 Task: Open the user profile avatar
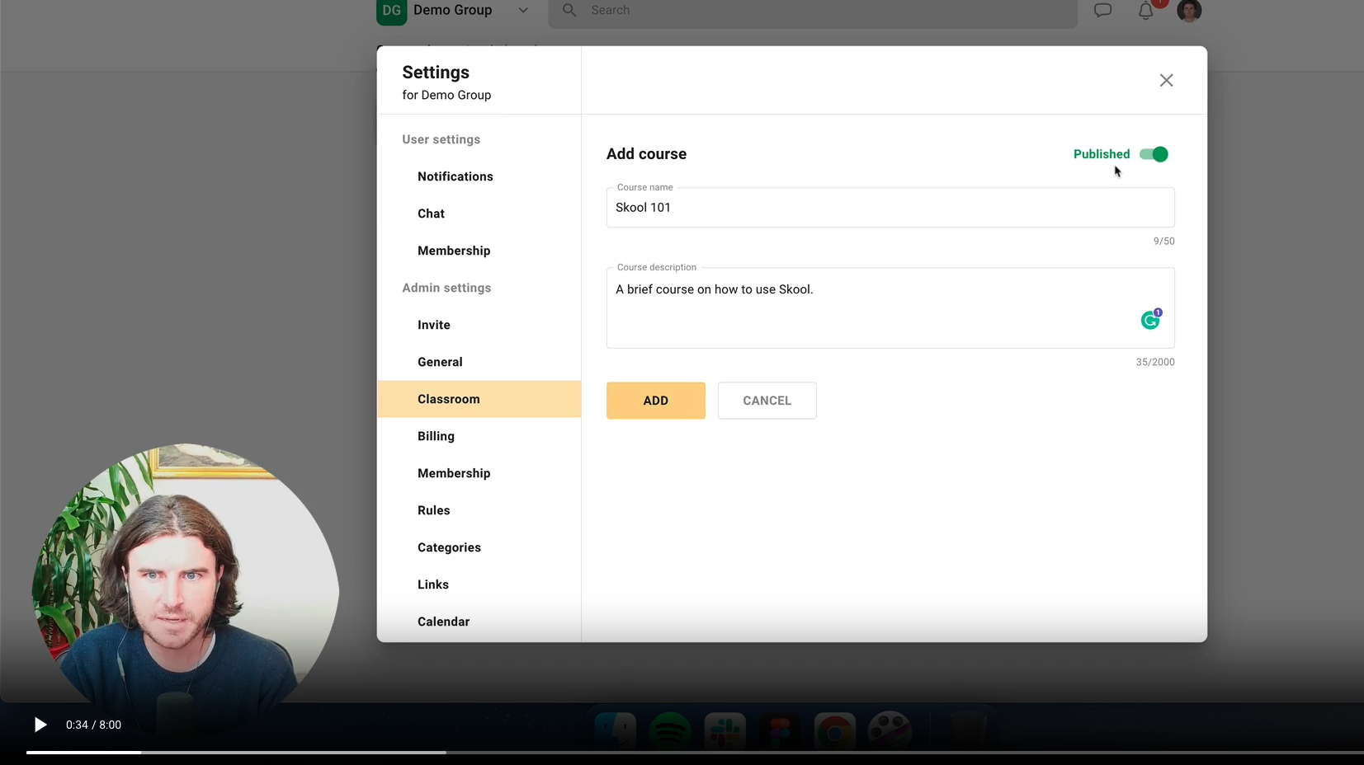[1189, 11]
